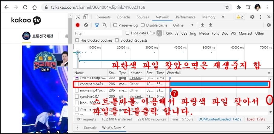Viewport: 274px width, 134px height.
Task: Filter requests by Manifest
Action: tap(246, 33)
